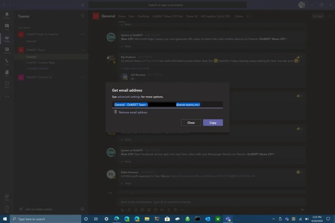Filter the Teams list
The image size is (335, 223).
[82, 16]
